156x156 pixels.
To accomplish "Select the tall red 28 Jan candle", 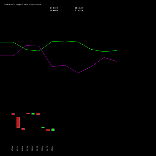I will click(18, 122).
